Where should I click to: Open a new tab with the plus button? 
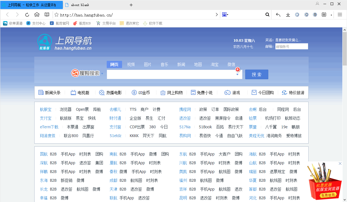131,5
